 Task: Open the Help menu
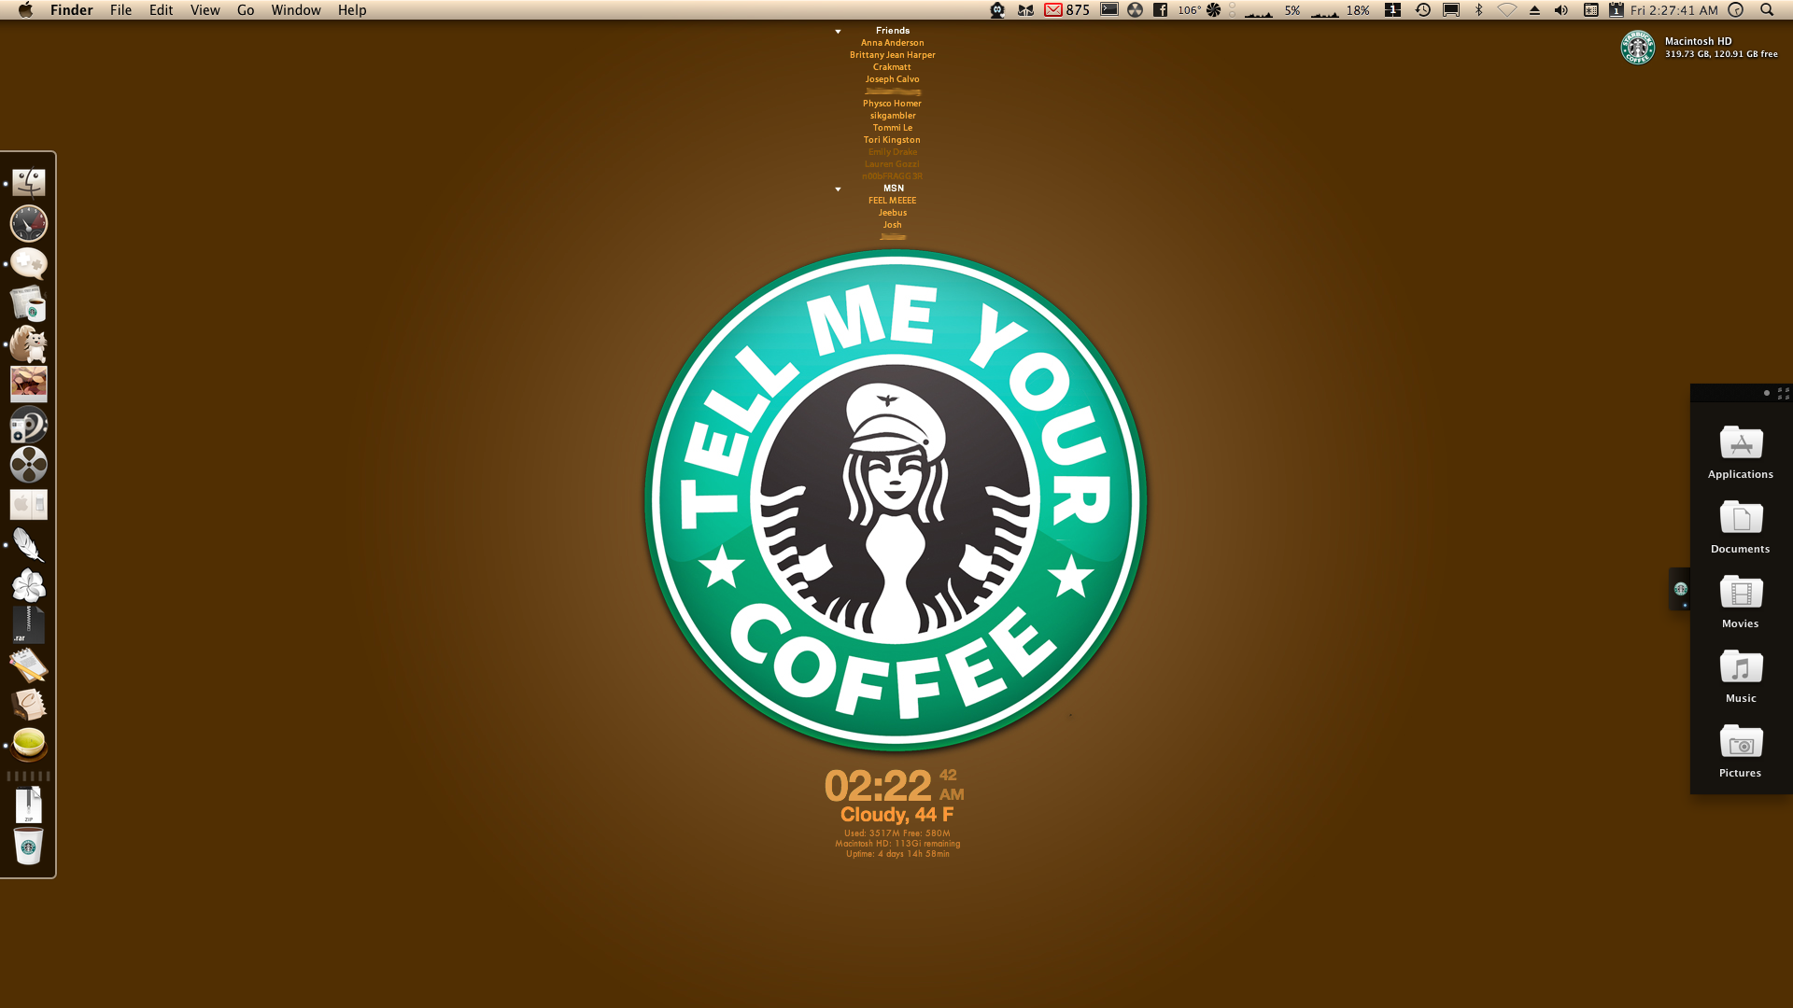[x=352, y=10]
